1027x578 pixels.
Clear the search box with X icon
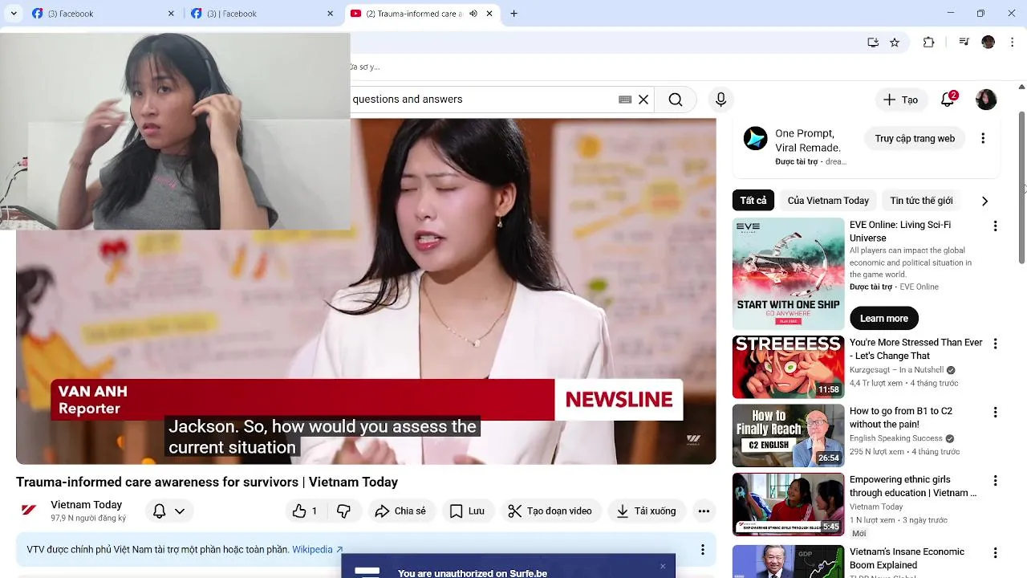[643, 100]
